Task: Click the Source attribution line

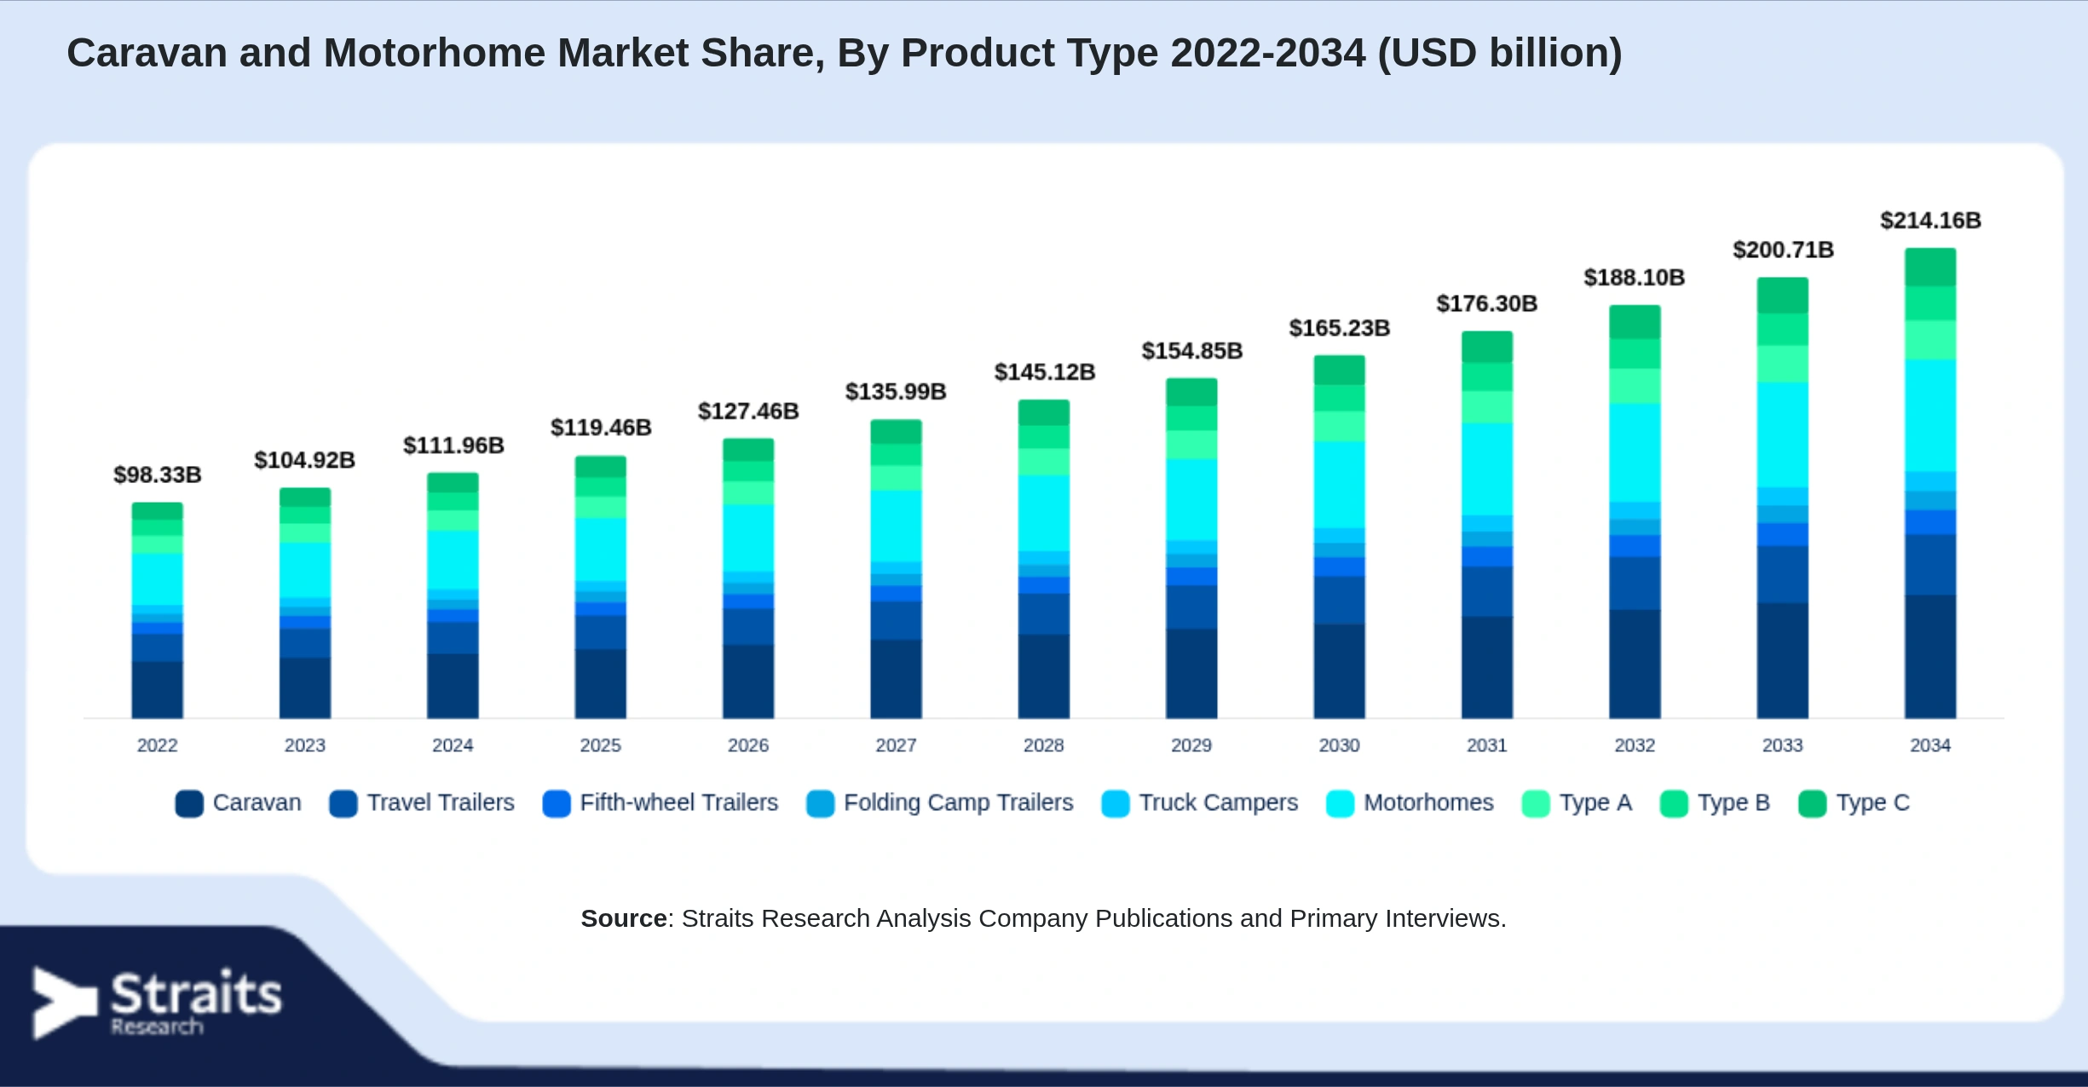Action: point(1044,918)
